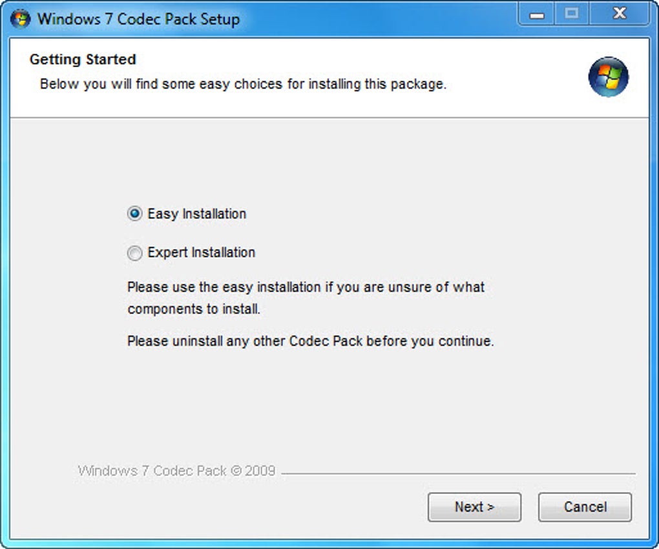Click the Windows logo in the header
Screen dimensions: 659x549
608,77
